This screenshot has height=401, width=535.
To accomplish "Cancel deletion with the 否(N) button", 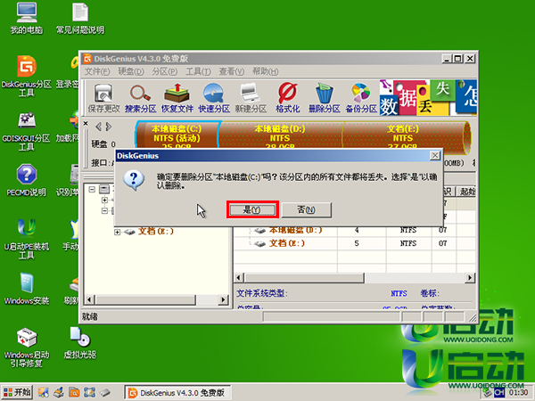I will (306, 209).
